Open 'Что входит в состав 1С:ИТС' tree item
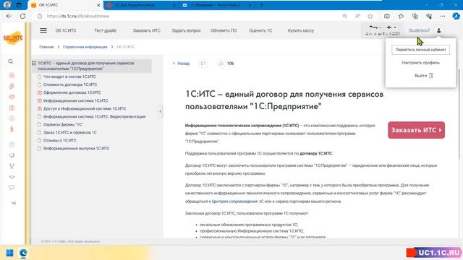 (x=69, y=77)
